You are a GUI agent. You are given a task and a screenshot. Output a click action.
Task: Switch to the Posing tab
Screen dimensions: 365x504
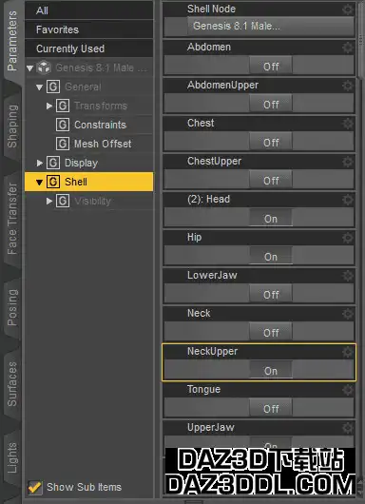[x=12, y=307]
